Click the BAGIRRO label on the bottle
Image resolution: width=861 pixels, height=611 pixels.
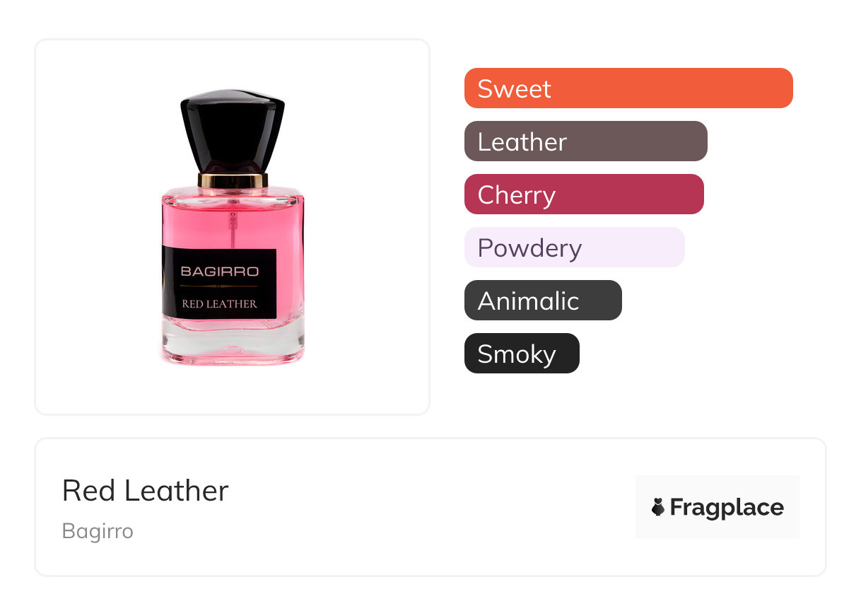[x=219, y=271]
